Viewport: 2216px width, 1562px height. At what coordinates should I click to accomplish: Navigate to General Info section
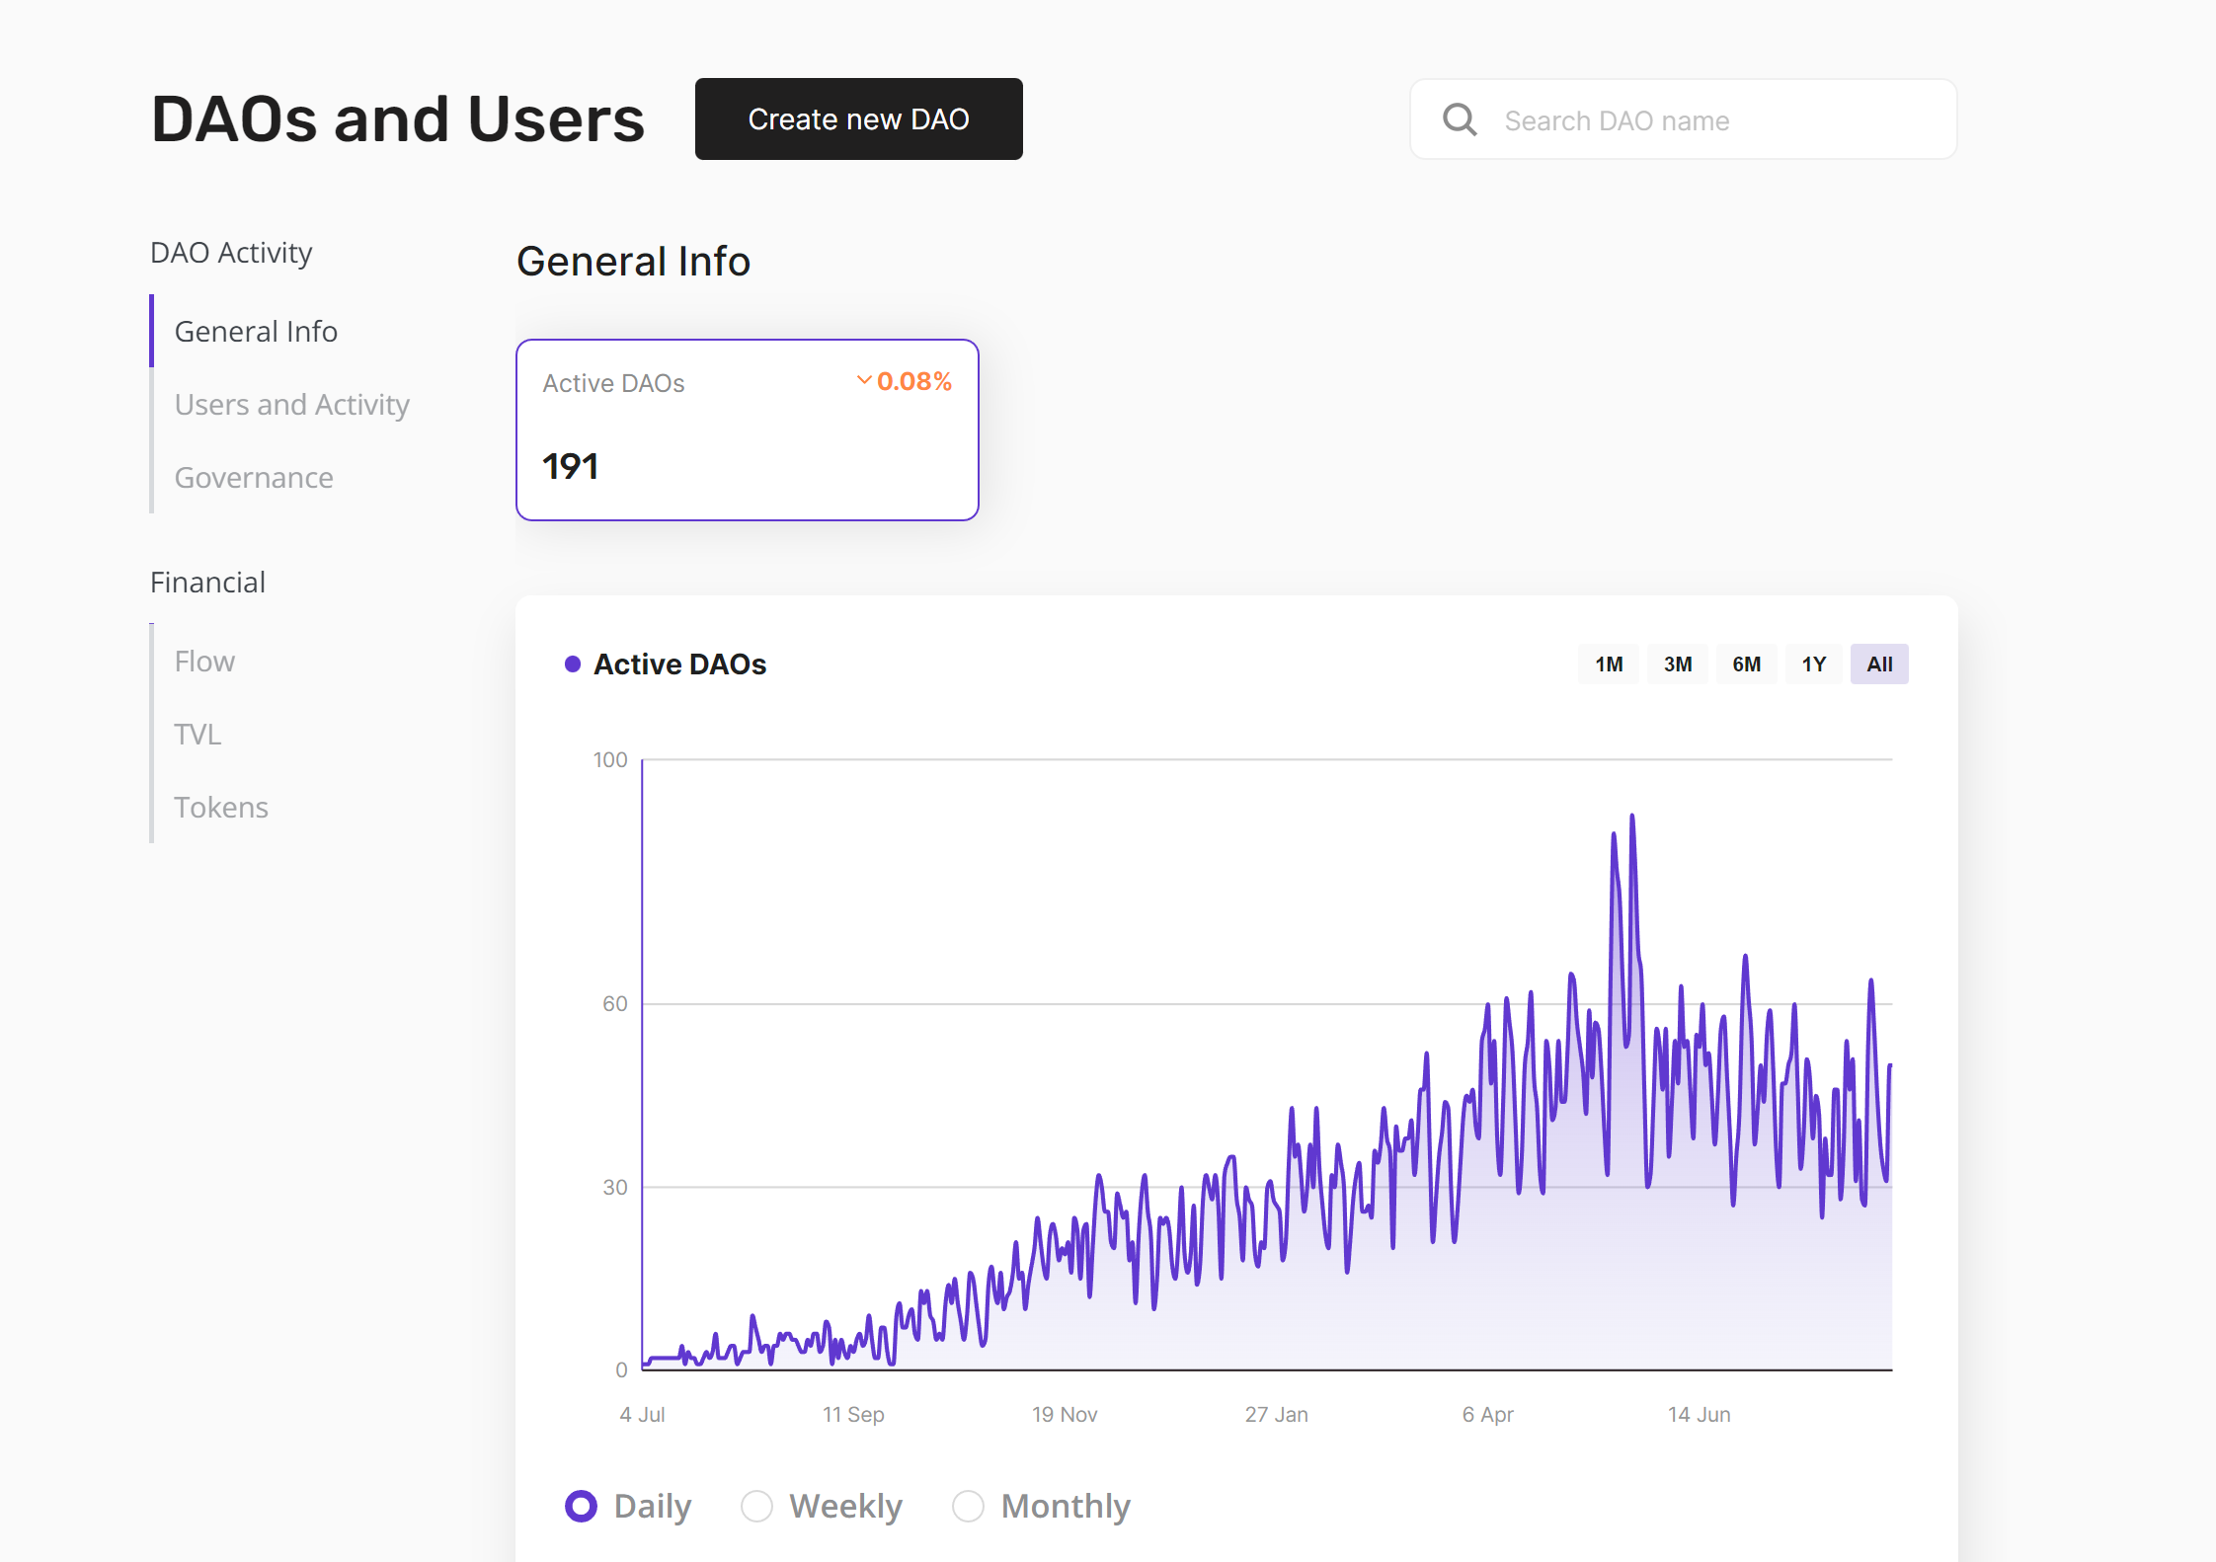[257, 332]
